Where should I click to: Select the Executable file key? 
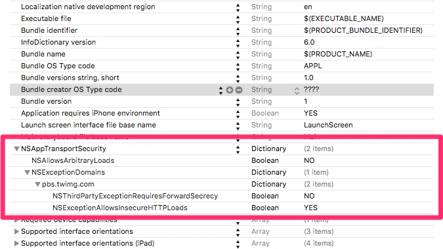46,18
